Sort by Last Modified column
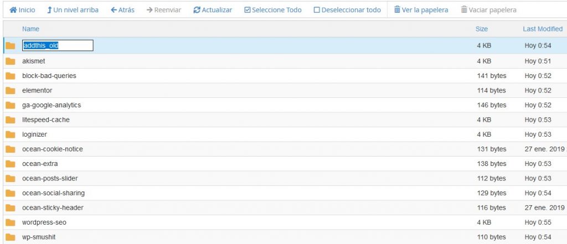Image resolution: width=567 pixels, height=244 pixels. 542,29
